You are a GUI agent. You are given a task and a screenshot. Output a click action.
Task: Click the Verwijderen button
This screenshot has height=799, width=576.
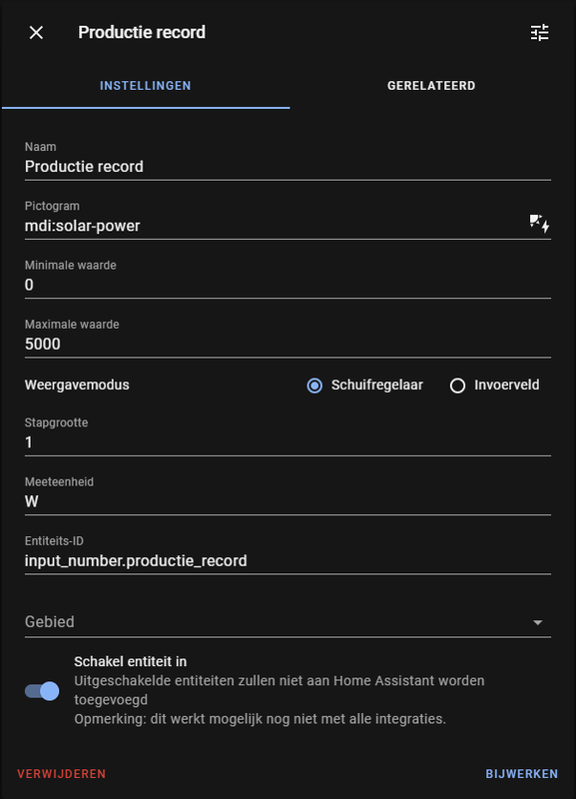[62, 773]
